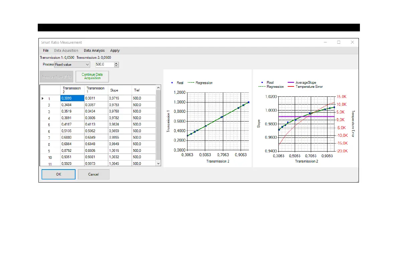Click Regression legend in left chart
The image size is (398, 280).
tap(200, 83)
